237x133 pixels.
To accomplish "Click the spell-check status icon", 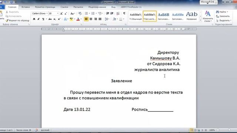I will point(36,130).
